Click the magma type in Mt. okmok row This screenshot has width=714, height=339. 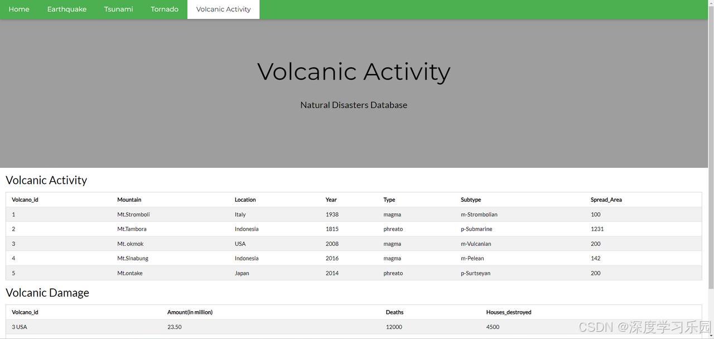pyautogui.click(x=392, y=244)
